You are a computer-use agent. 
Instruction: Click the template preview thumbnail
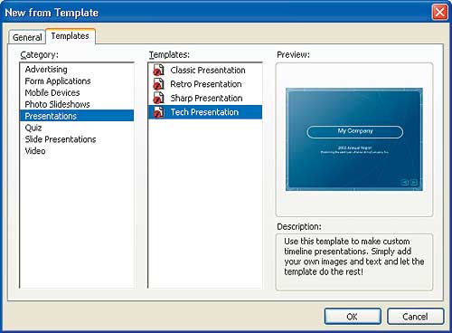coord(354,139)
